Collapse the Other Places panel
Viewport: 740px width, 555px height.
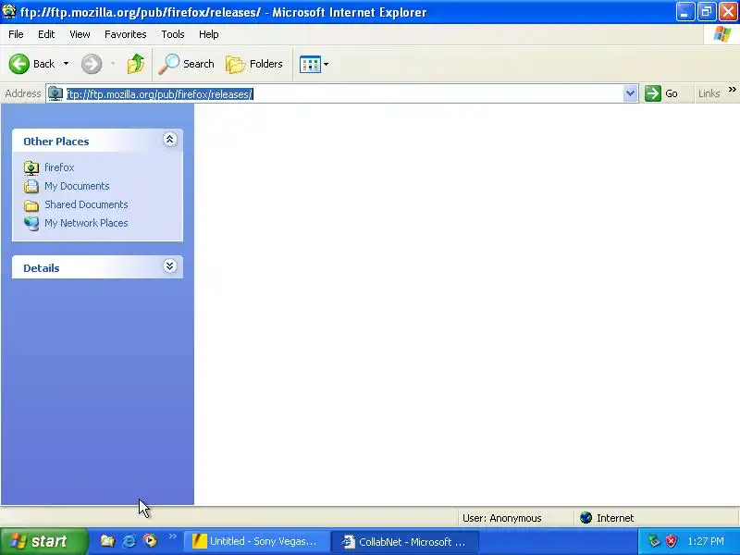coord(170,140)
